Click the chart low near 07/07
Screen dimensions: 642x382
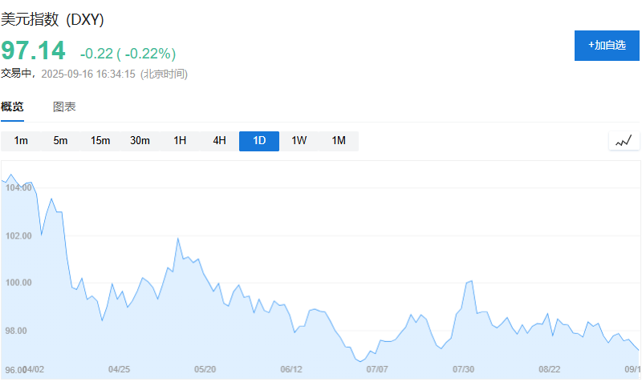click(360, 361)
